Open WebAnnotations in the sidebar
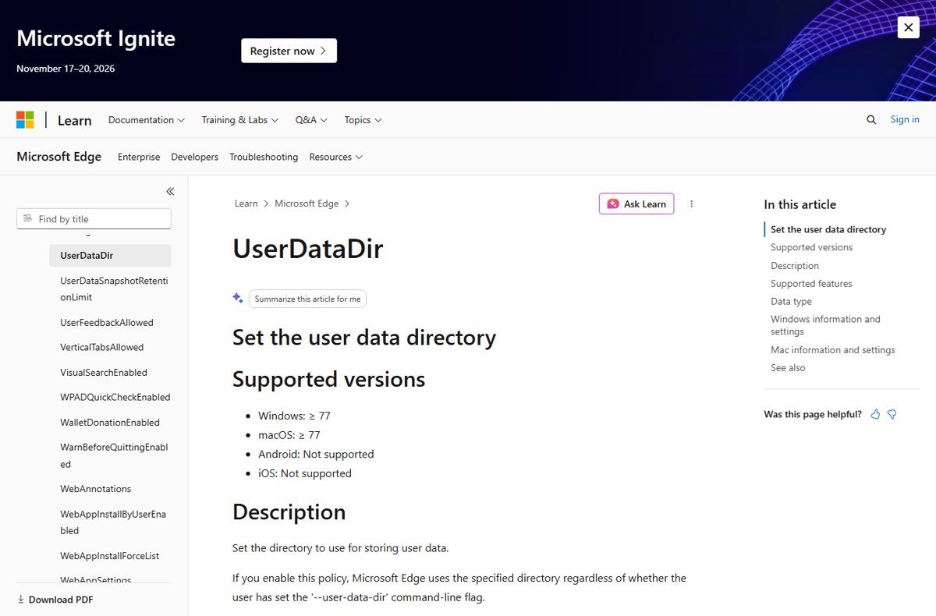 click(95, 489)
